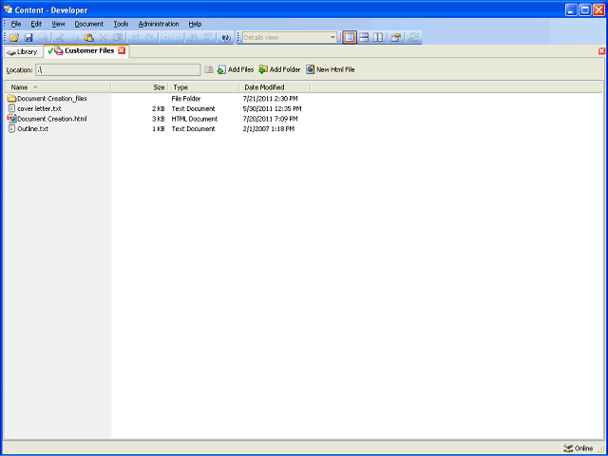Viewport: 608px width, 456px height.
Task: Select the horizontal split layout icon
Action: [364, 38]
